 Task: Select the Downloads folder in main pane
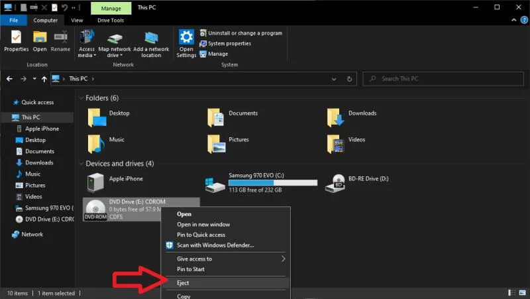(x=352, y=117)
